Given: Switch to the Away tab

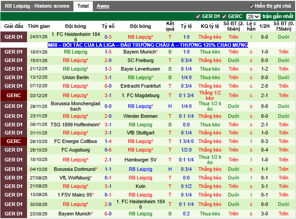Looking at the screenshot, I should pyautogui.click(x=103, y=6).
